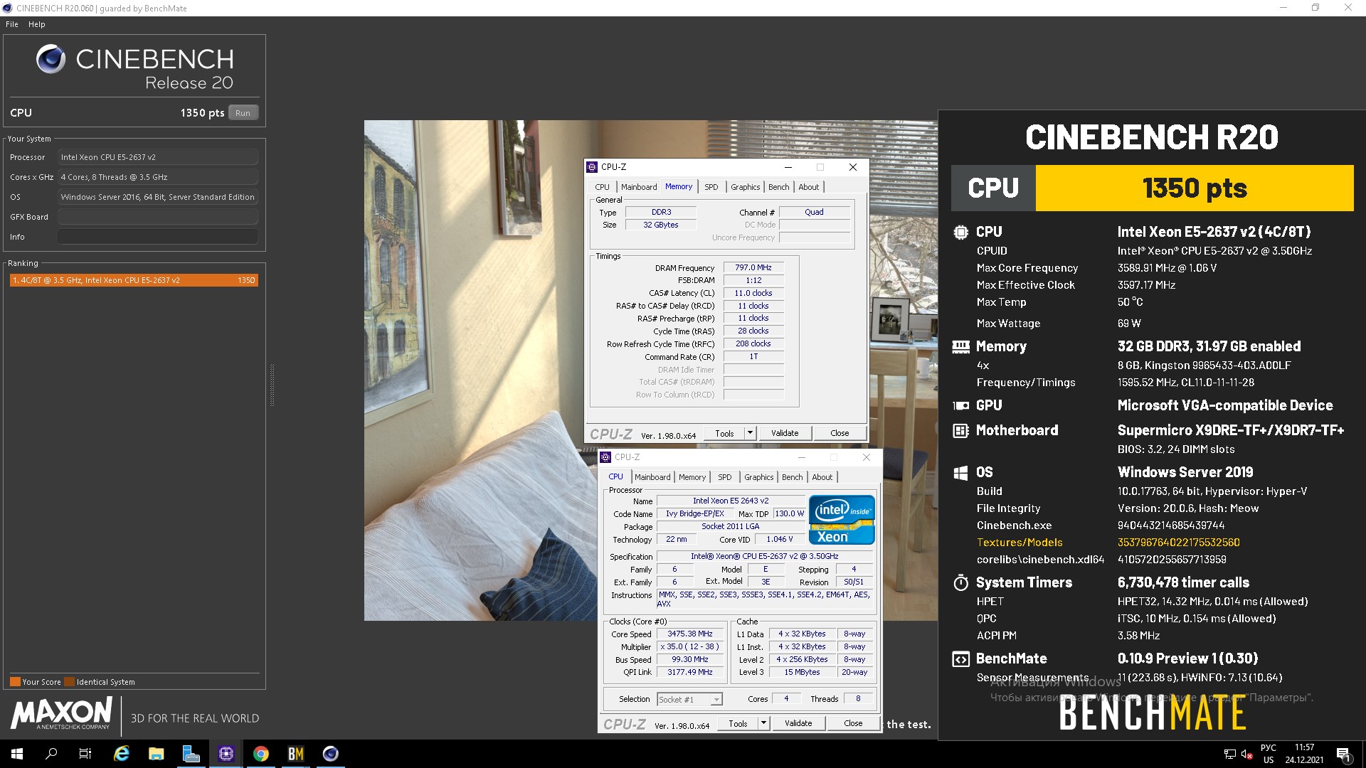The image size is (1366, 768).
Task: Open Bench tab in lower CPU-Z window
Action: [792, 477]
